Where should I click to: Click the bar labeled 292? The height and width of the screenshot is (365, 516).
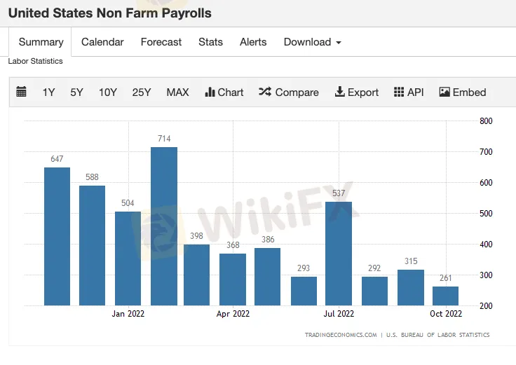point(374,291)
